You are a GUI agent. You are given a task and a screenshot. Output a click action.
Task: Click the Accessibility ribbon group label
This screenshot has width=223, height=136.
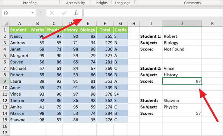click(75, 3)
